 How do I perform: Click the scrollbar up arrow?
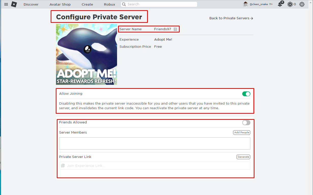tap(311, 2)
